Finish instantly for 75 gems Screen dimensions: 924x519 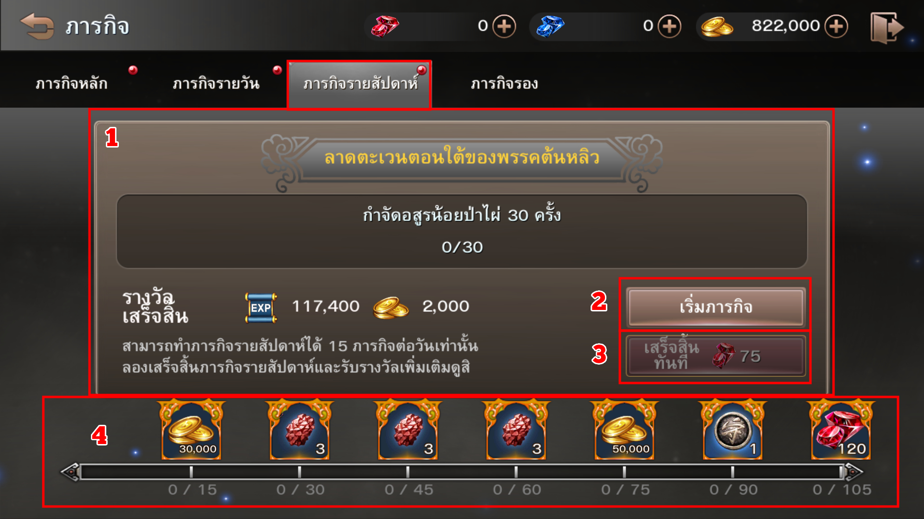pos(716,356)
